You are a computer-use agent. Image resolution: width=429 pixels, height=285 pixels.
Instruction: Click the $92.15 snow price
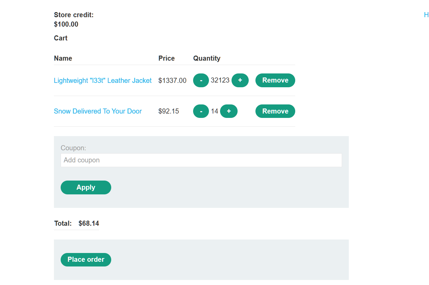click(168, 111)
